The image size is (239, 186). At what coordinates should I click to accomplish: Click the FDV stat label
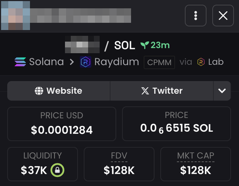coord(119,155)
